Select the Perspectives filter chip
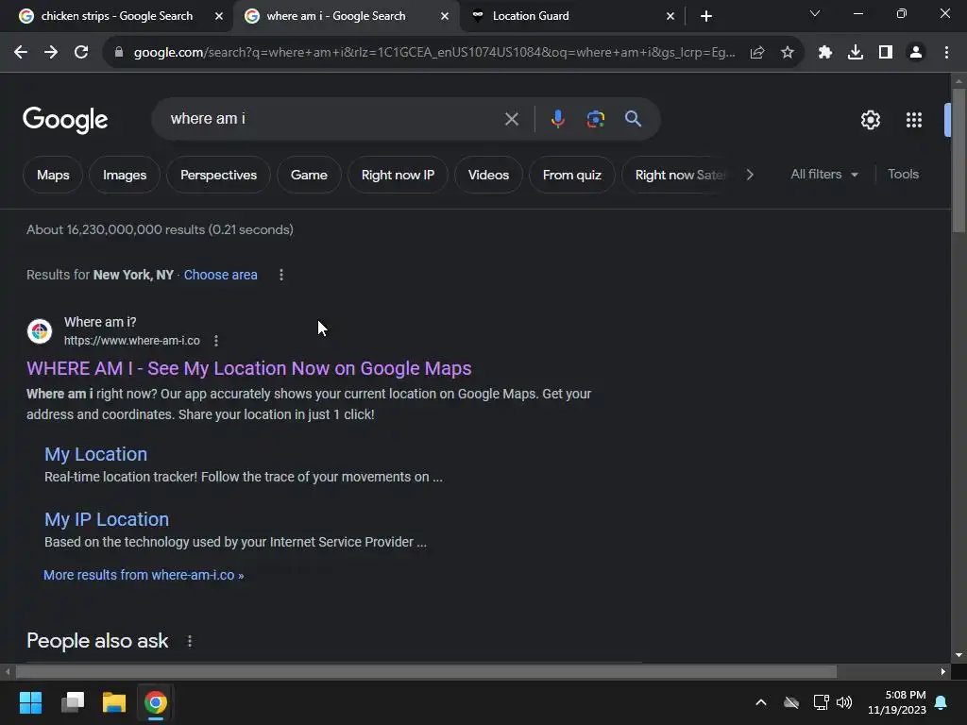This screenshot has height=725, width=967. 218,175
